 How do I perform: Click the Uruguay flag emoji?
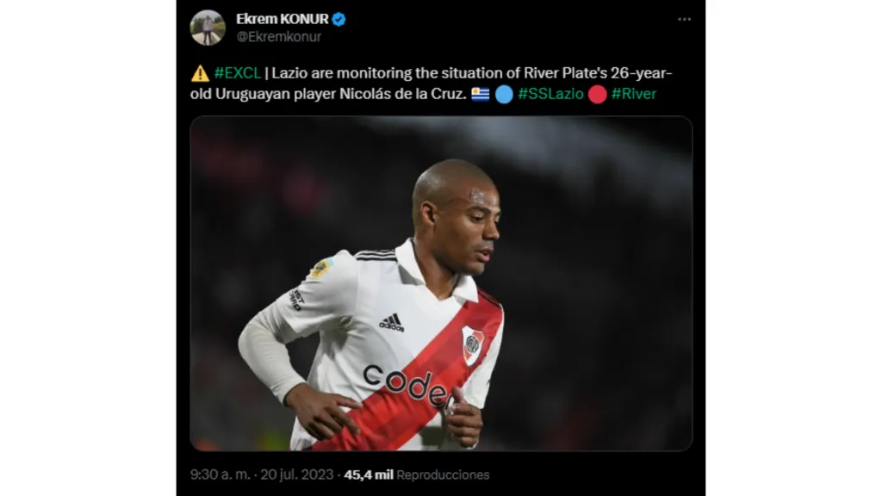tap(481, 94)
